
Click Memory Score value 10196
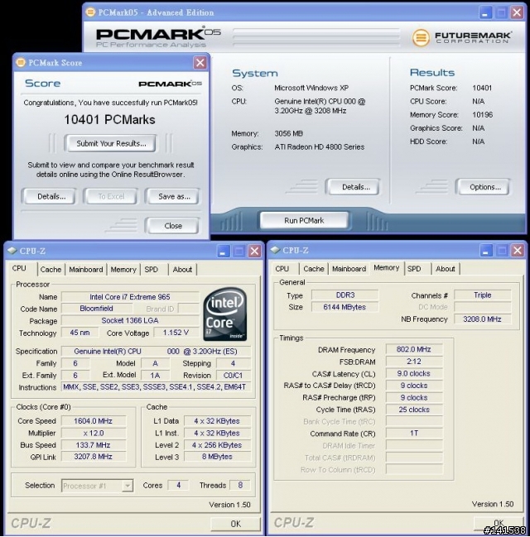pos(482,115)
